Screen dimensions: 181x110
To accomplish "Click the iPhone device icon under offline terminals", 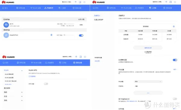I will click(x=6, y=35).
